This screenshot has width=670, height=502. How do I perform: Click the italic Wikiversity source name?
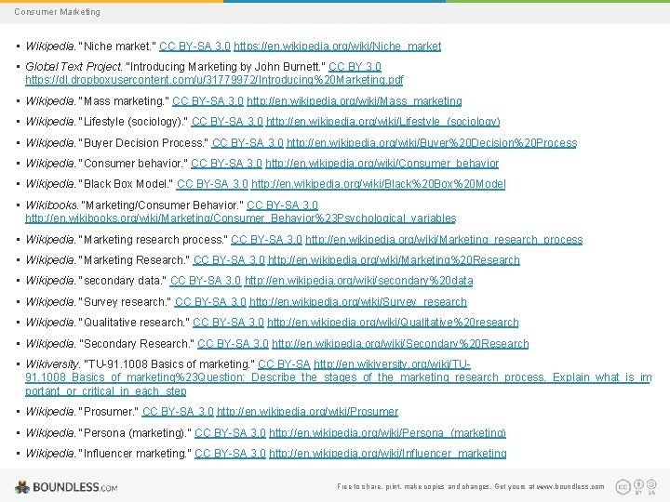[x=52, y=364]
